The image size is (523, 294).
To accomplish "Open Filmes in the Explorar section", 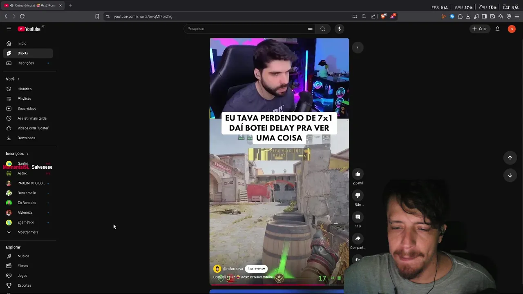I will pos(28,266).
